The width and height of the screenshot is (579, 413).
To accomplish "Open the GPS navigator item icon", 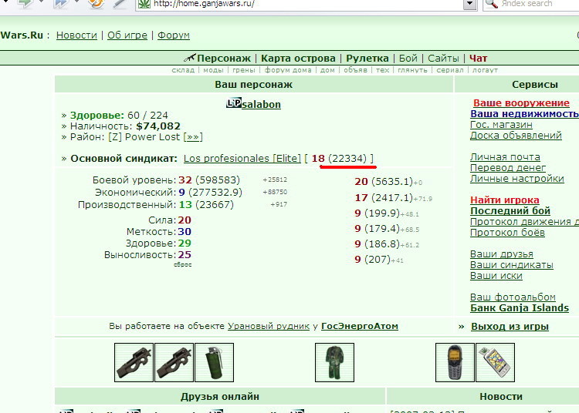I will [495, 362].
